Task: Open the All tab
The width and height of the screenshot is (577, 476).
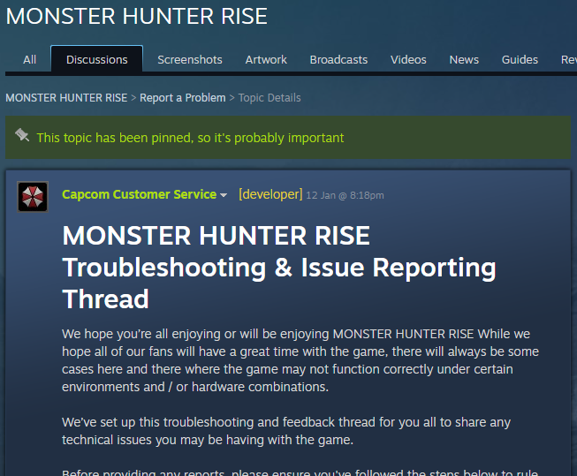Action: (29, 59)
